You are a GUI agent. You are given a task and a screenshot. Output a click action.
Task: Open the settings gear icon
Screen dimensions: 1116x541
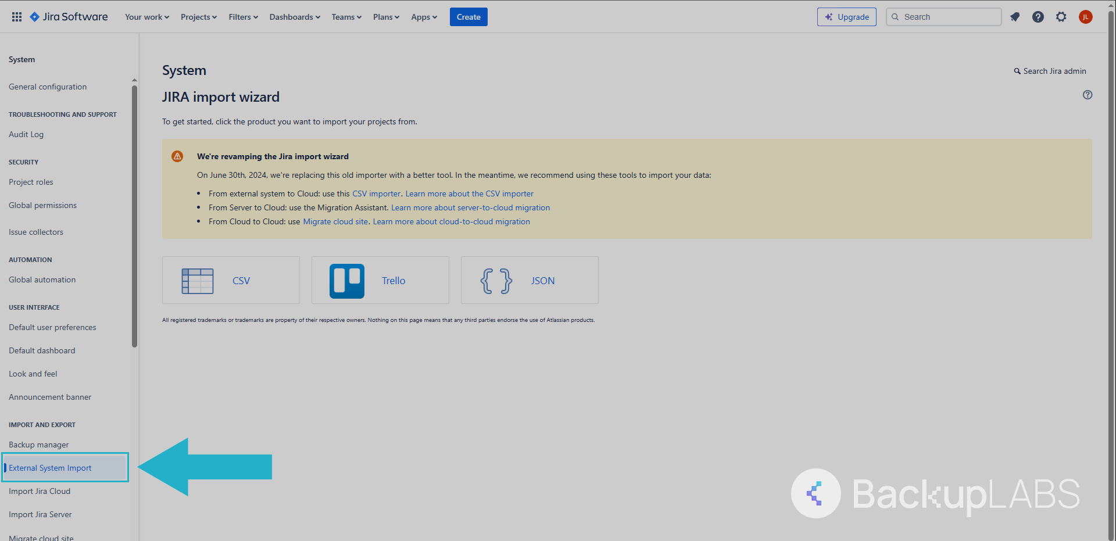pos(1061,17)
